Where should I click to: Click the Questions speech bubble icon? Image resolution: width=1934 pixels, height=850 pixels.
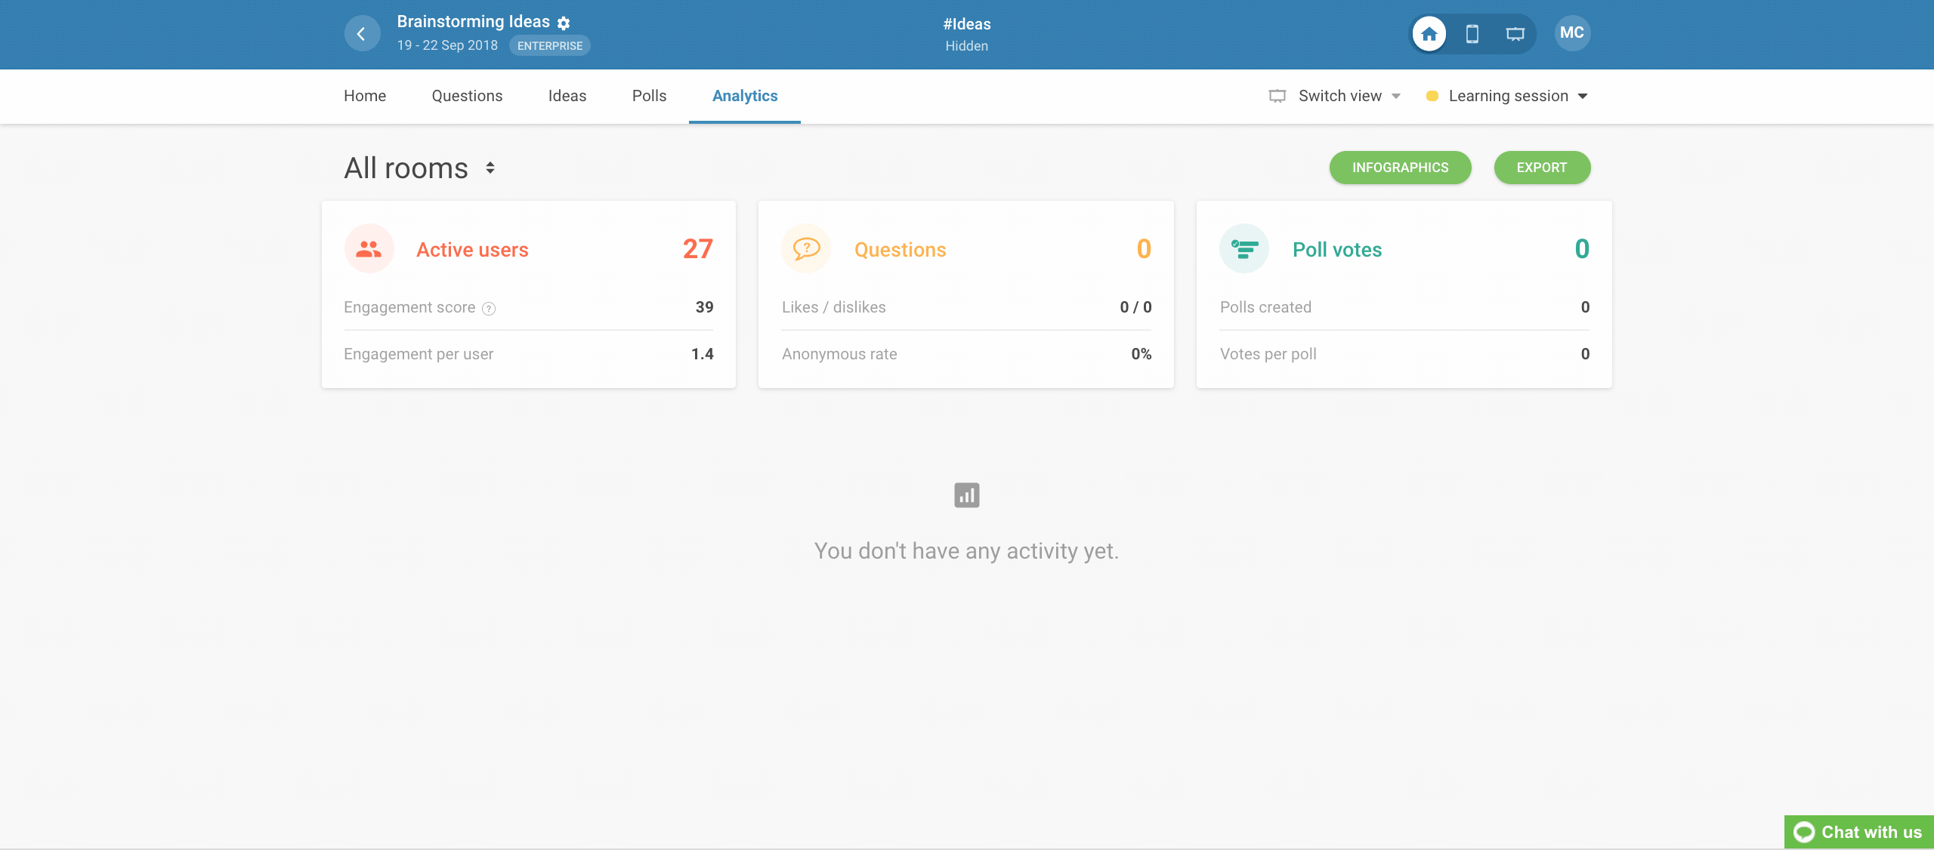coord(806,249)
